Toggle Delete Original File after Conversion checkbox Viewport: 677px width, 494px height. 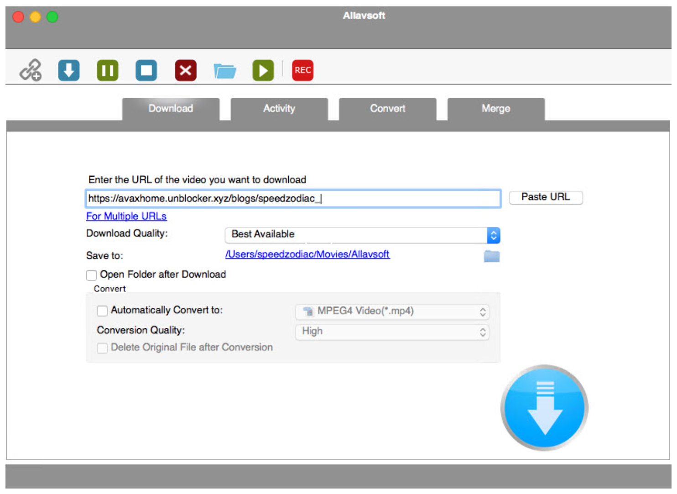[102, 348]
